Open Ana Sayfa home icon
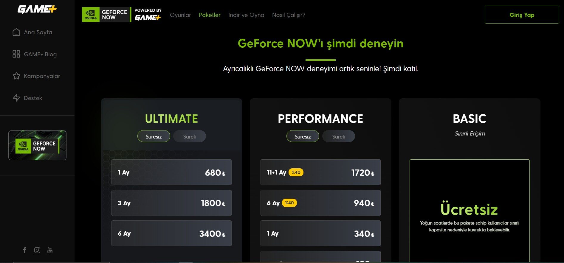The width and height of the screenshot is (564, 263). (x=16, y=32)
